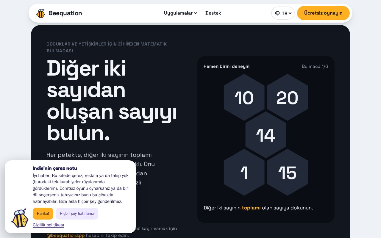
Task: Accept cookie note with Harika! button
Action: (x=43, y=214)
